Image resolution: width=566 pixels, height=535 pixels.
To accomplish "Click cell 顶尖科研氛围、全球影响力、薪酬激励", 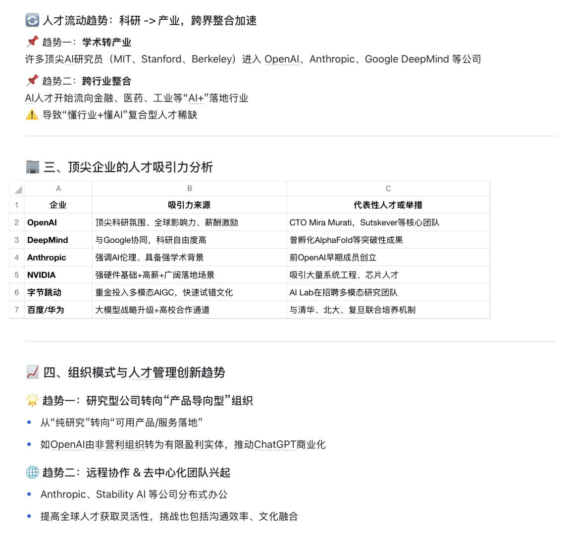I will 190,222.
